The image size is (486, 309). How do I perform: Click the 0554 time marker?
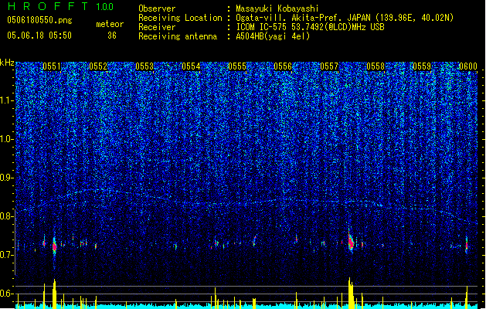coord(191,66)
